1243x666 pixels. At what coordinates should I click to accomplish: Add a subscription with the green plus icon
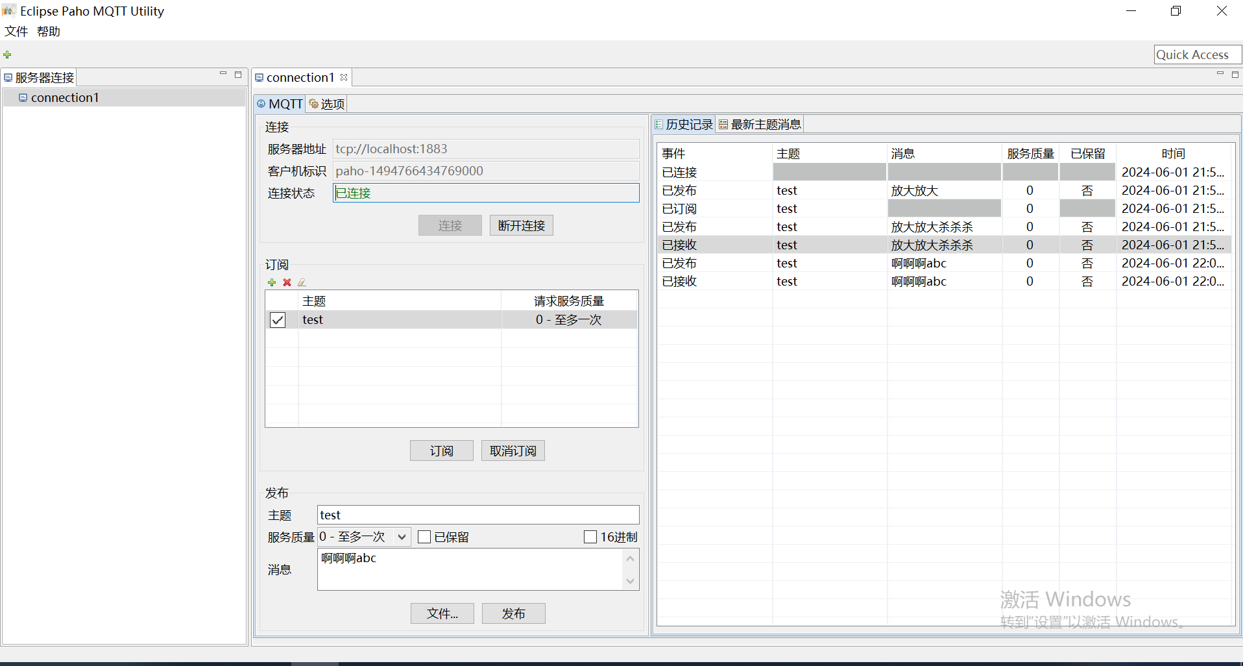tap(272, 282)
